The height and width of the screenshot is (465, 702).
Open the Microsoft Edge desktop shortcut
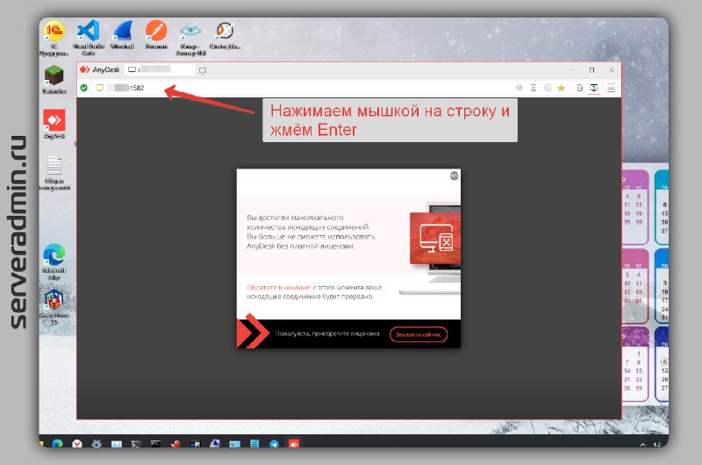[x=54, y=261]
